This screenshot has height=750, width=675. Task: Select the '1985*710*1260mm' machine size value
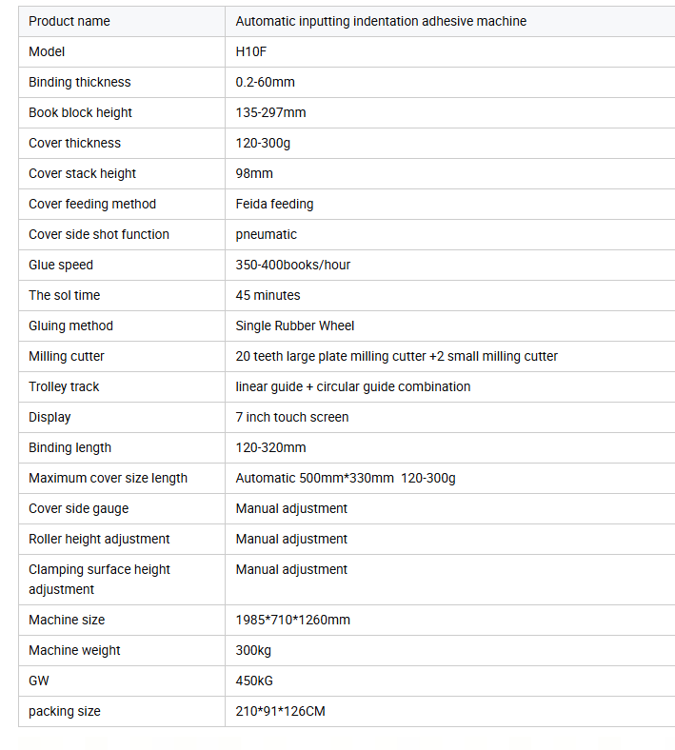(293, 621)
